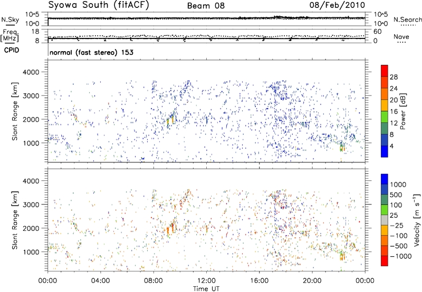Click the 'Power [dB]' colorbar label
Image resolution: width=422 pixels, height=292 pixels.
coord(402,111)
